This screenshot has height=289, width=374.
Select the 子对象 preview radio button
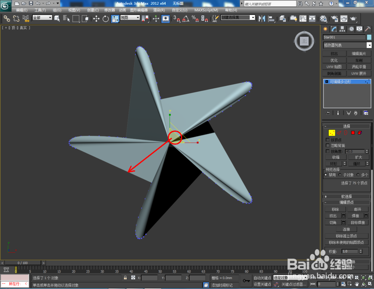pyautogui.click(x=340, y=175)
